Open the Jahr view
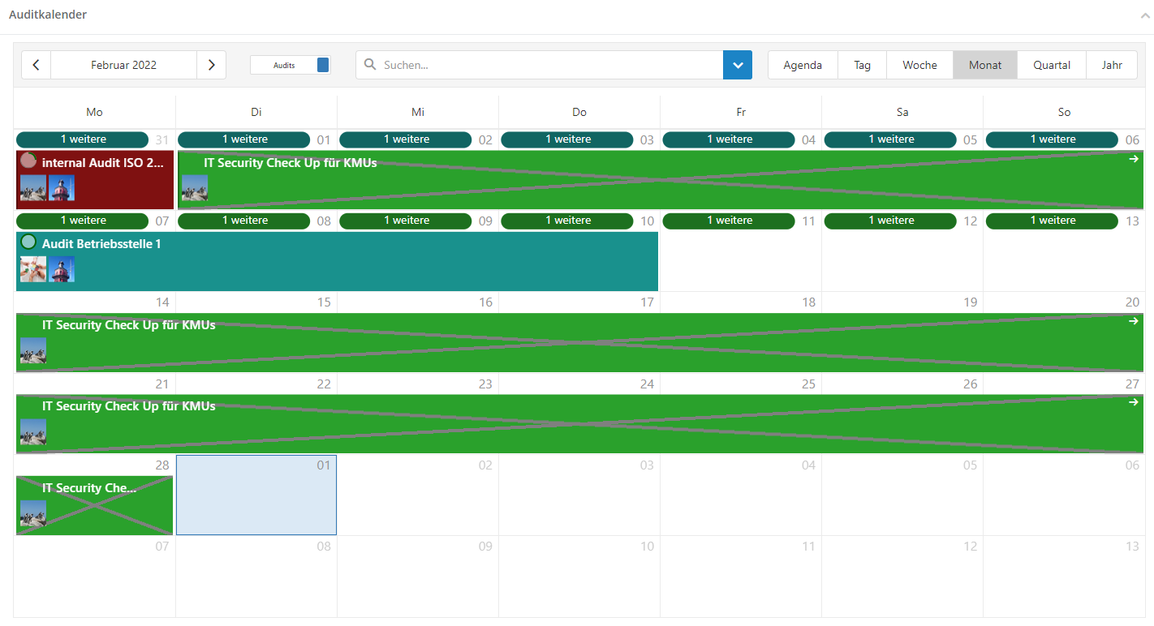1154x626 pixels. click(1112, 65)
